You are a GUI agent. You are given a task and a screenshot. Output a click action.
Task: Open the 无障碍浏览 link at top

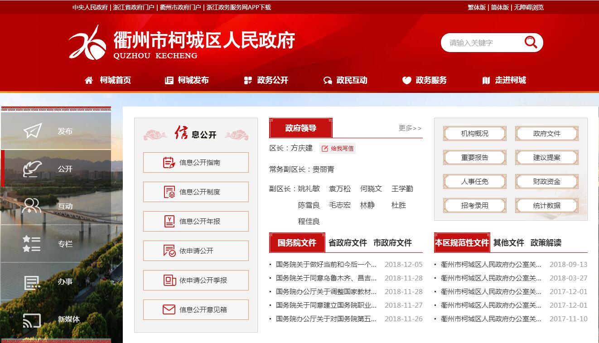(529, 7)
